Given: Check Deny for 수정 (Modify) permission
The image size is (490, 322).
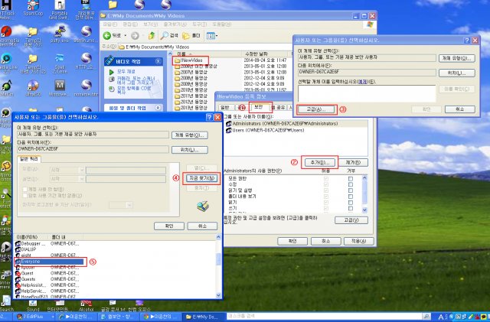Looking at the screenshot, I should (351, 184).
